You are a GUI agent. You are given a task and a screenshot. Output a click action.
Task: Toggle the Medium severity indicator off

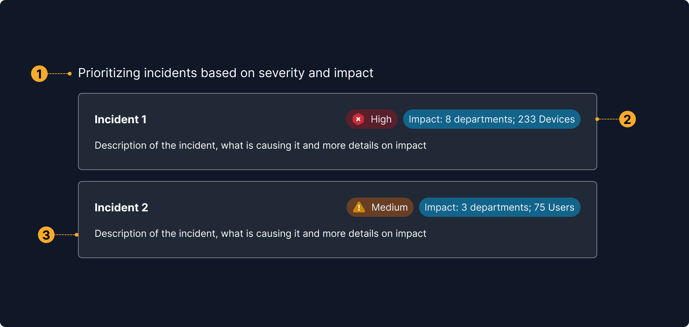[x=379, y=207]
